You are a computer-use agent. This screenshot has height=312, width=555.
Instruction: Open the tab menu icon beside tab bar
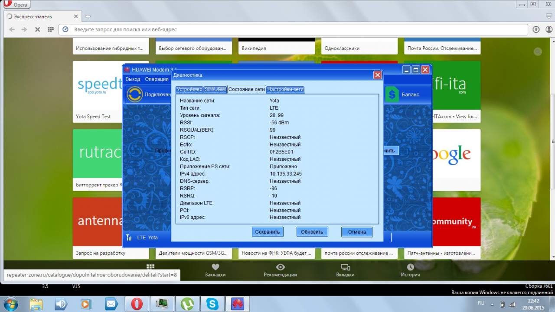click(548, 16)
